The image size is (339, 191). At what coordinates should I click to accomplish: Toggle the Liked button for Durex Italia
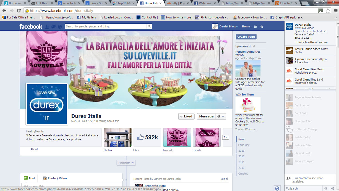(x=186, y=116)
